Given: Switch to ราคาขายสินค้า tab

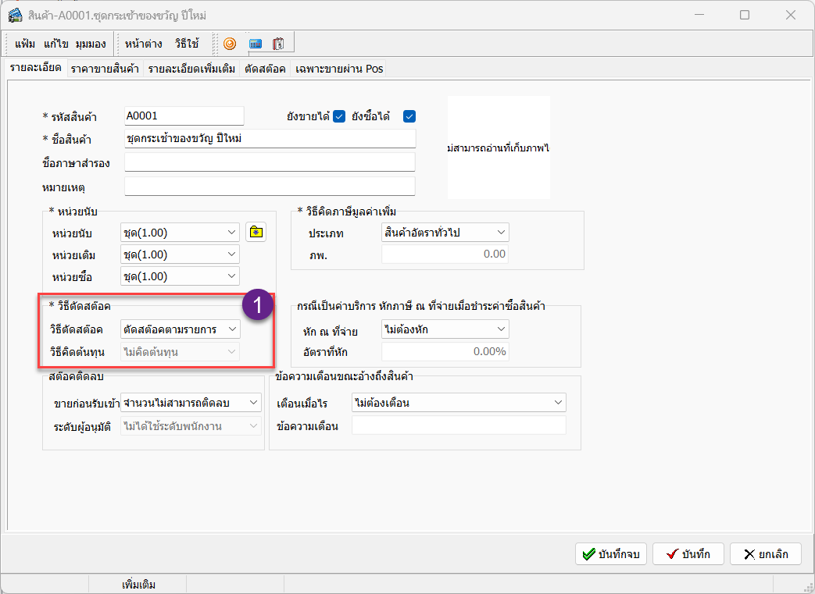Looking at the screenshot, I should 105,69.
